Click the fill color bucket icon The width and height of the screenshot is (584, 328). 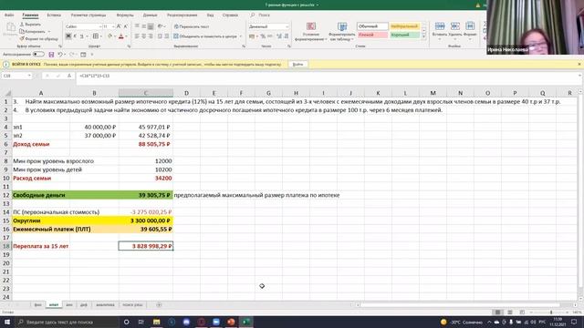point(109,36)
